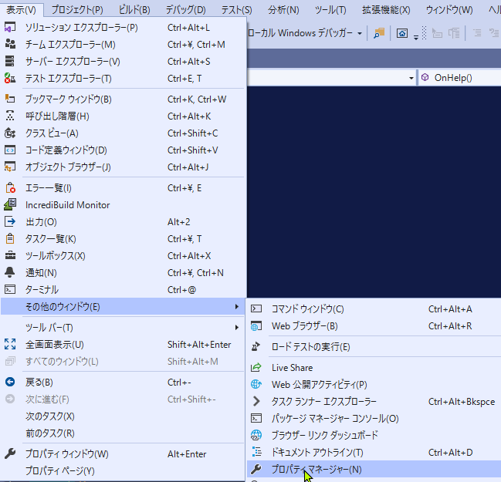Click the ツールボックス toolbox icon

point(10,255)
